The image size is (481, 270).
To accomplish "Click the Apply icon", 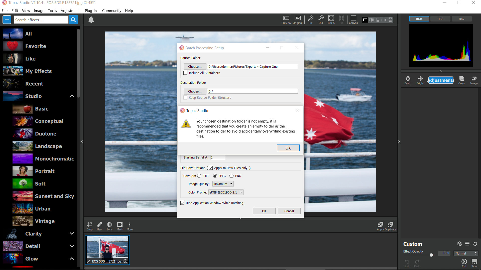I will (381, 226).
